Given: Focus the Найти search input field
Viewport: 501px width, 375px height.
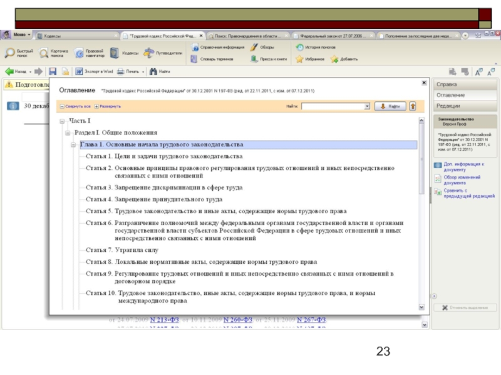Looking at the screenshot, I should tap(333, 106).
